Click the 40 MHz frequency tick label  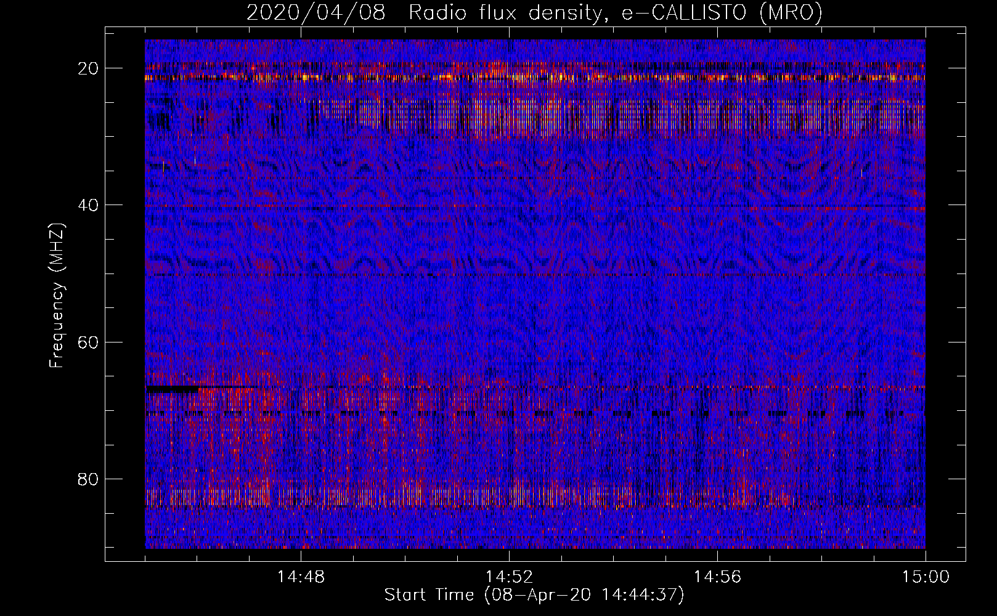[x=89, y=205]
